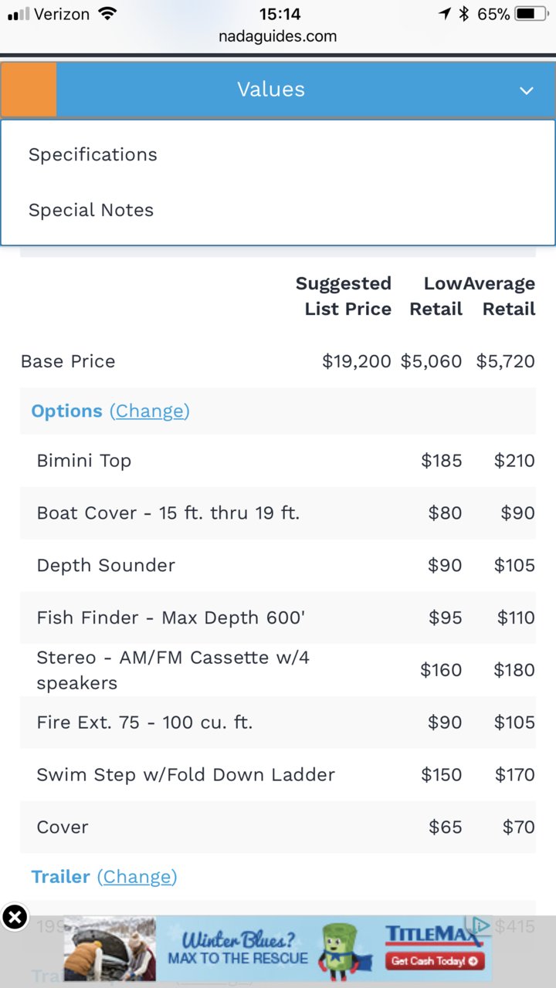Screen dimensions: 556x988
Task: Tap the Wi-Fi icon in the status bar
Action: [108, 14]
